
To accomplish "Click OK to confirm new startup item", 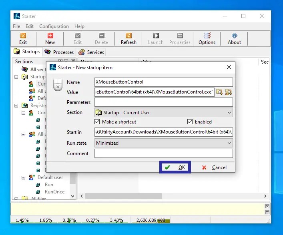I will 175,167.
